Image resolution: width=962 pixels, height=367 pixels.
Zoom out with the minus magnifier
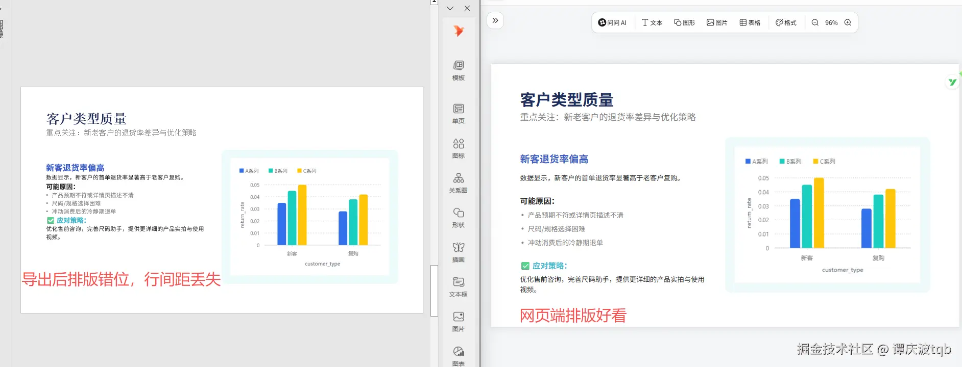pos(815,22)
